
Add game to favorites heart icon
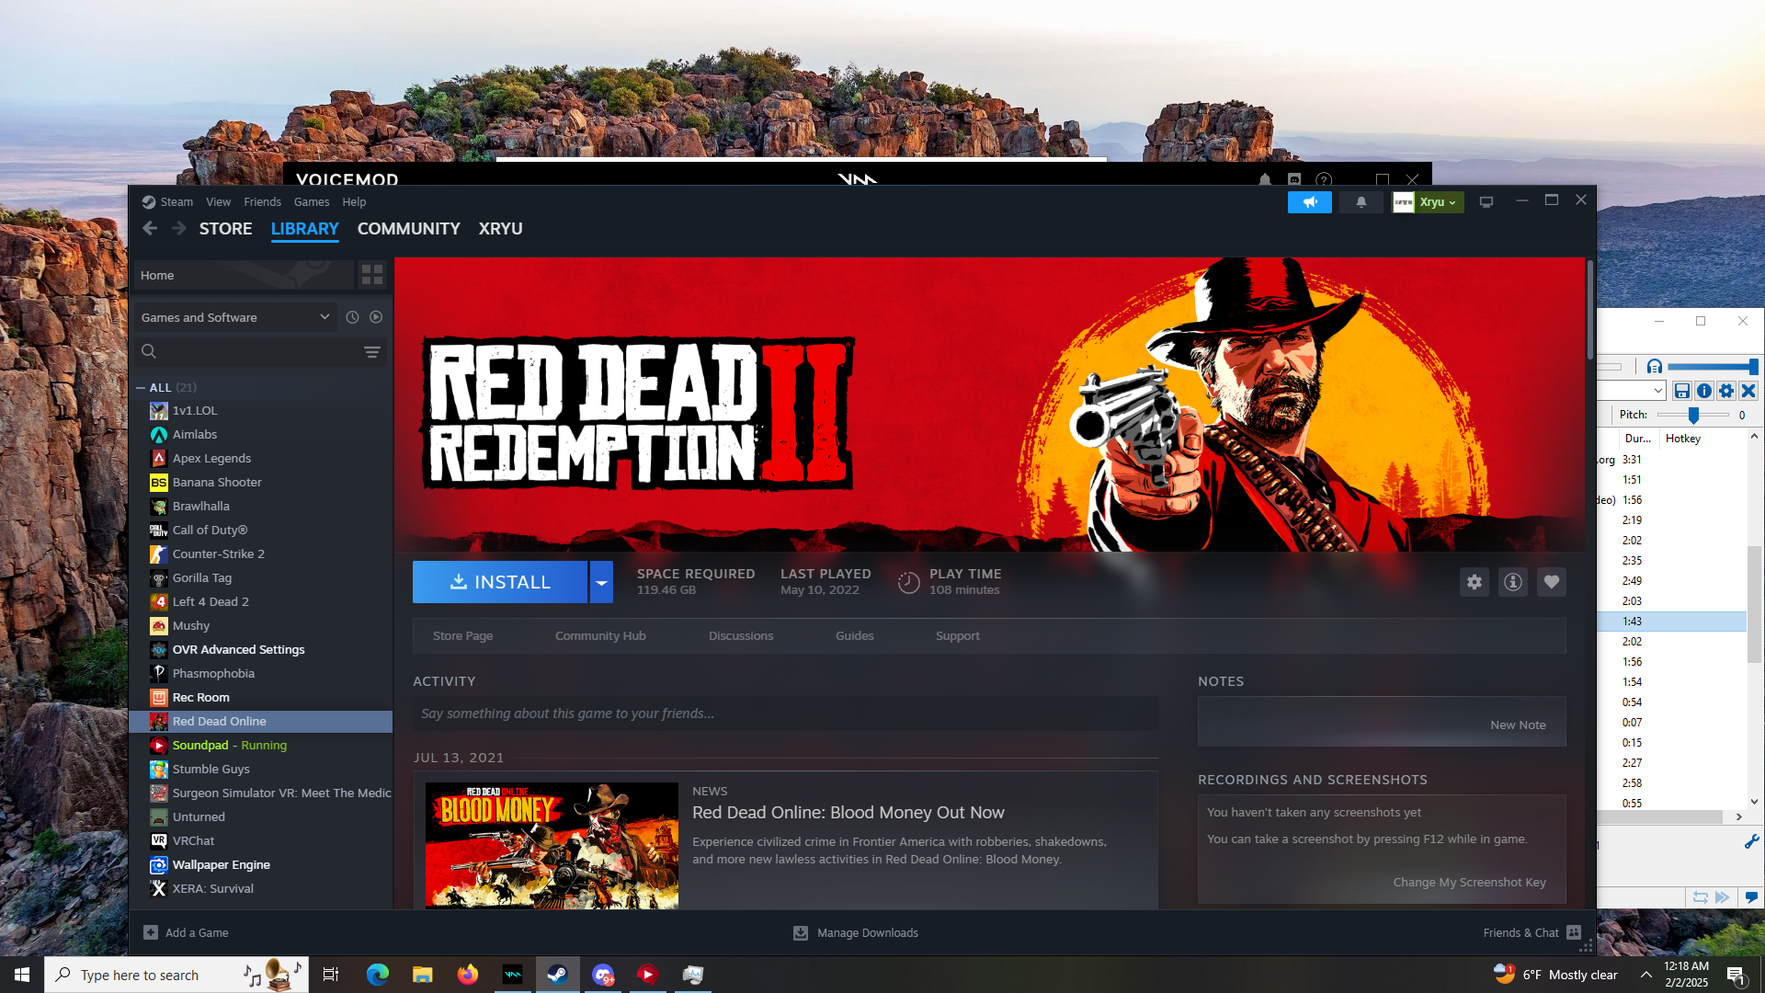point(1552,582)
